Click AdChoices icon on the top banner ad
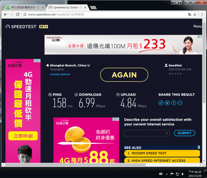Viewport: 207px width, 178px height. (x=199, y=37)
